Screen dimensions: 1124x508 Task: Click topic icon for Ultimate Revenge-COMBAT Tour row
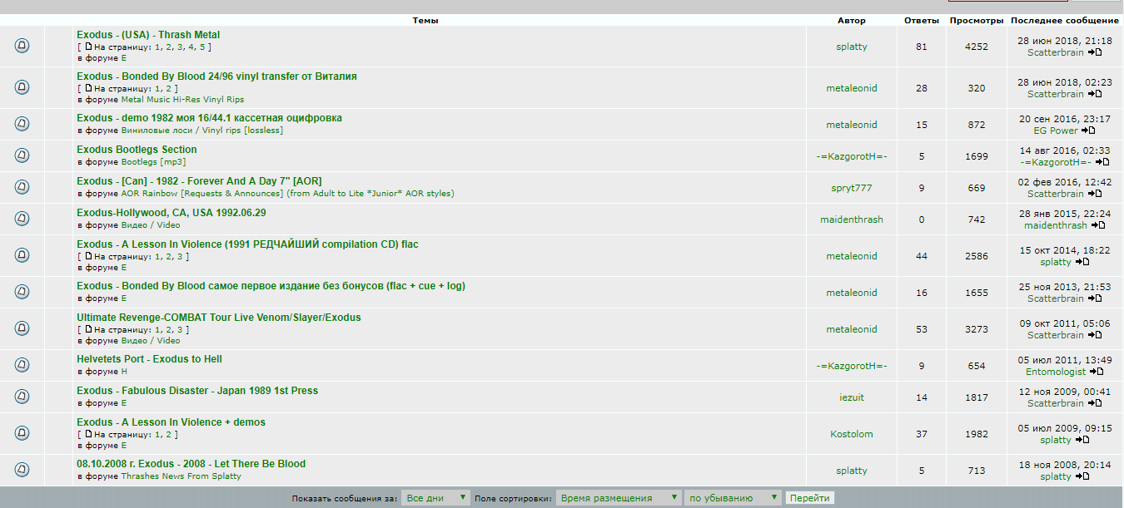[22, 328]
